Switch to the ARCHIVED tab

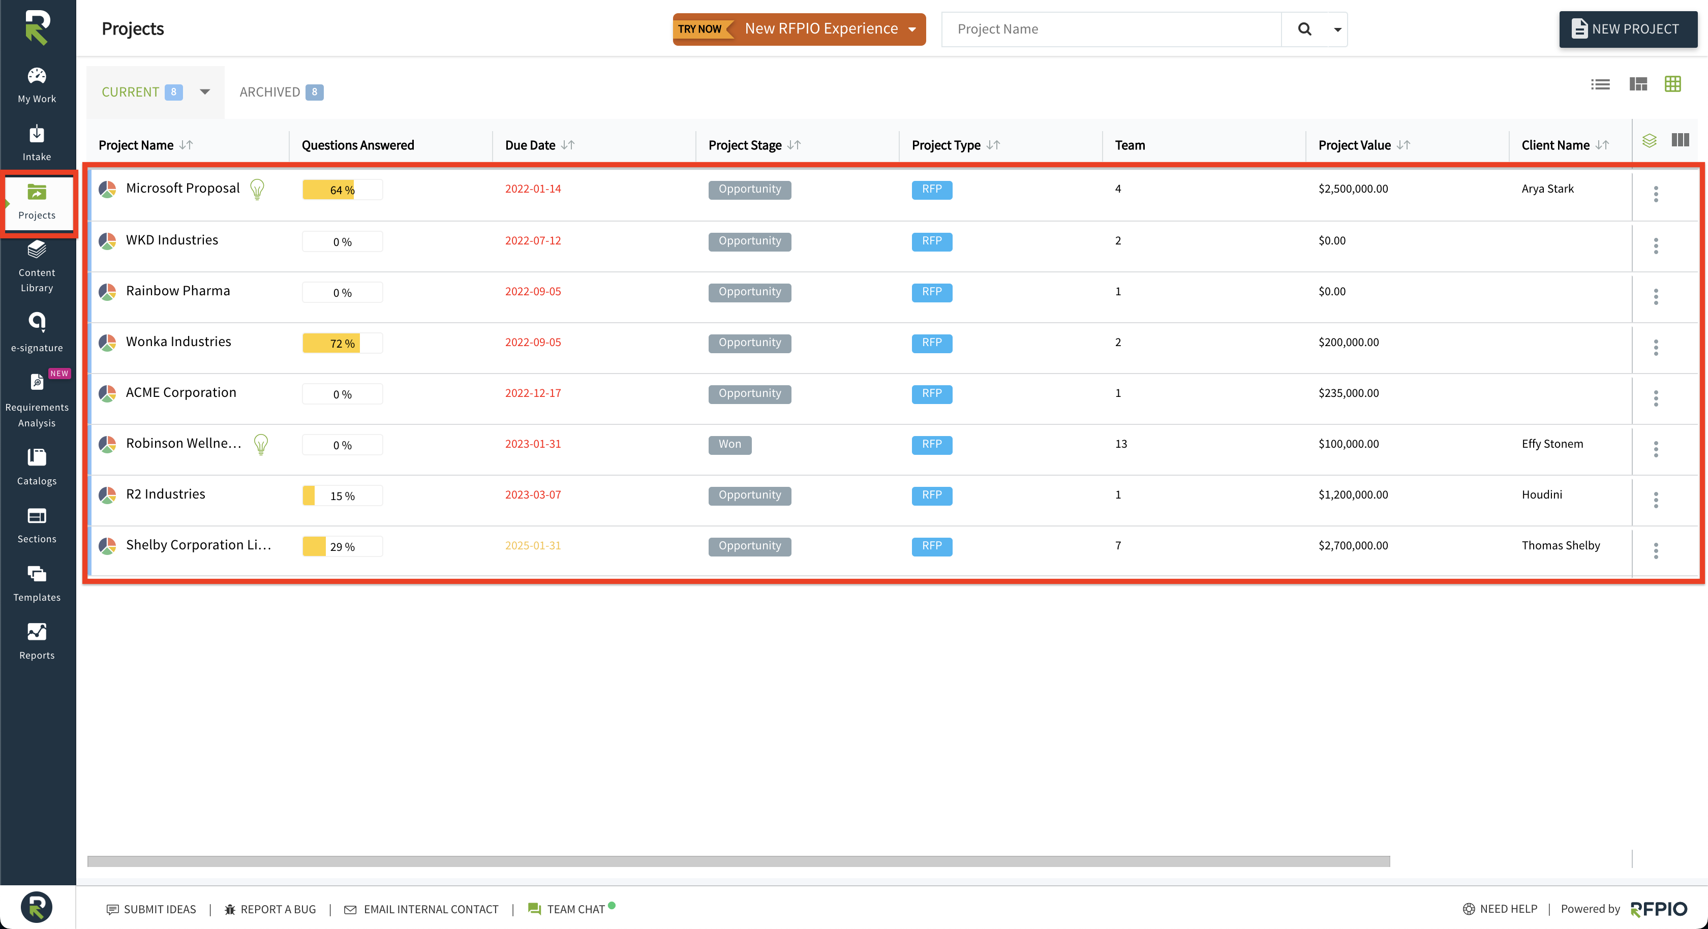click(281, 92)
